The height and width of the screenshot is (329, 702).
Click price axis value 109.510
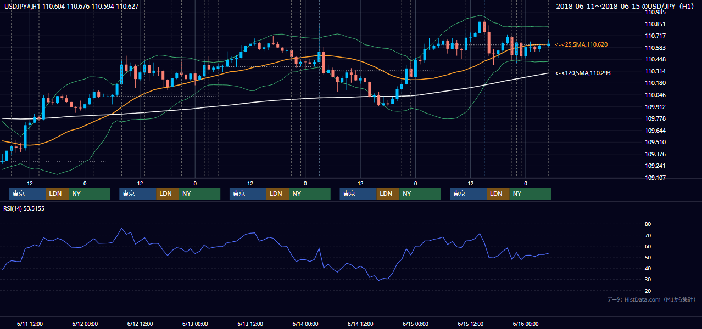tap(655, 142)
